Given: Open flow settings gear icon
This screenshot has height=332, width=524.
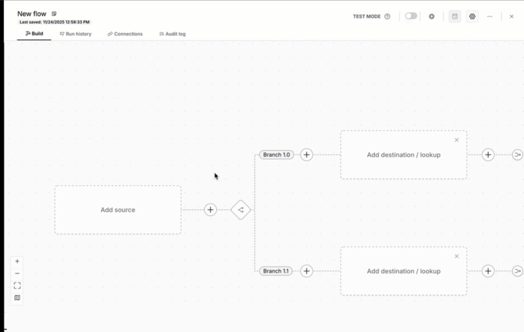Looking at the screenshot, I should (472, 16).
